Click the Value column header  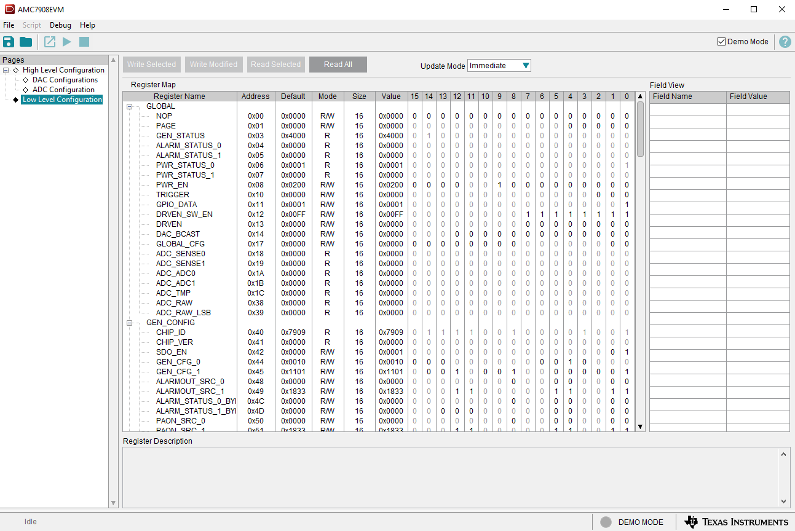pyautogui.click(x=391, y=96)
